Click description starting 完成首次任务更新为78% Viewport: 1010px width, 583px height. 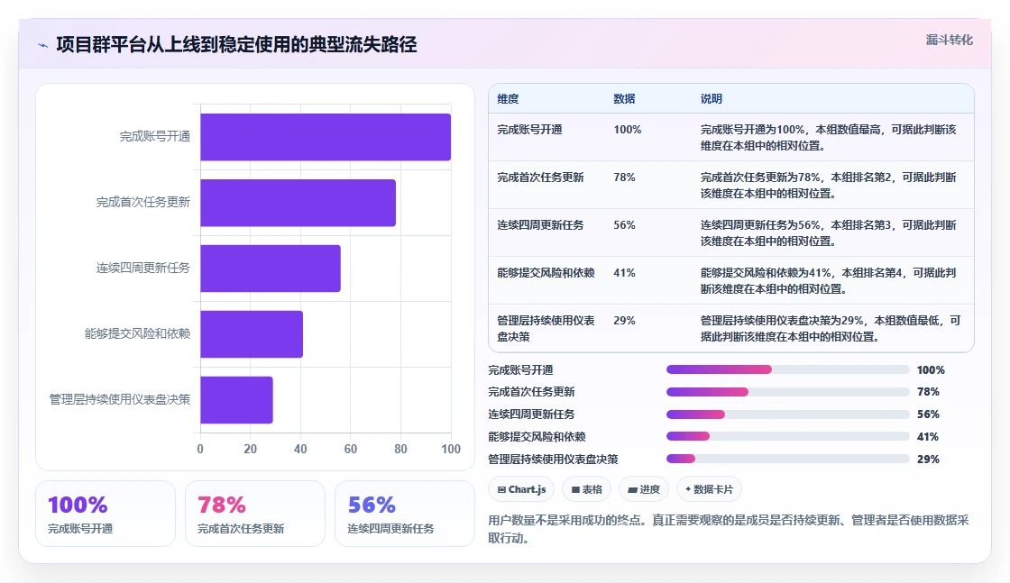tap(829, 186)
